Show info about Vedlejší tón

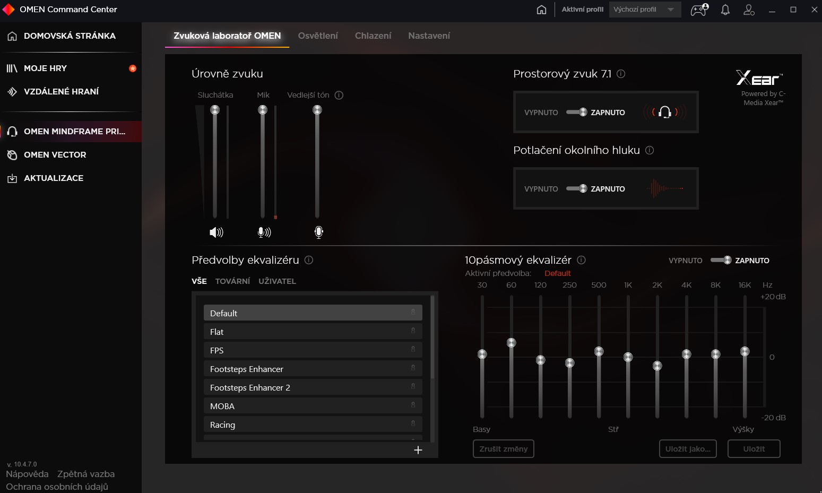(339, 95)
